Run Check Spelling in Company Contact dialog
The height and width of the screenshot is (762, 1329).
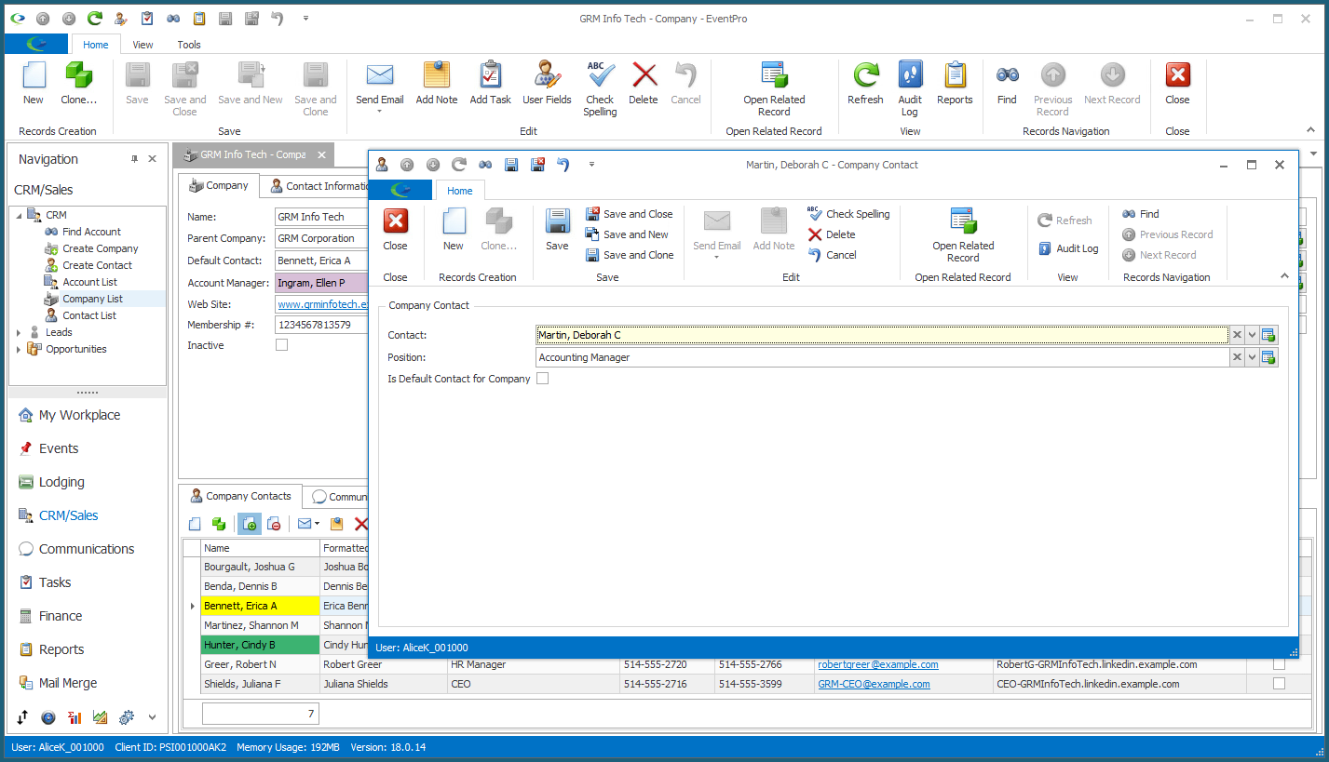848,214
